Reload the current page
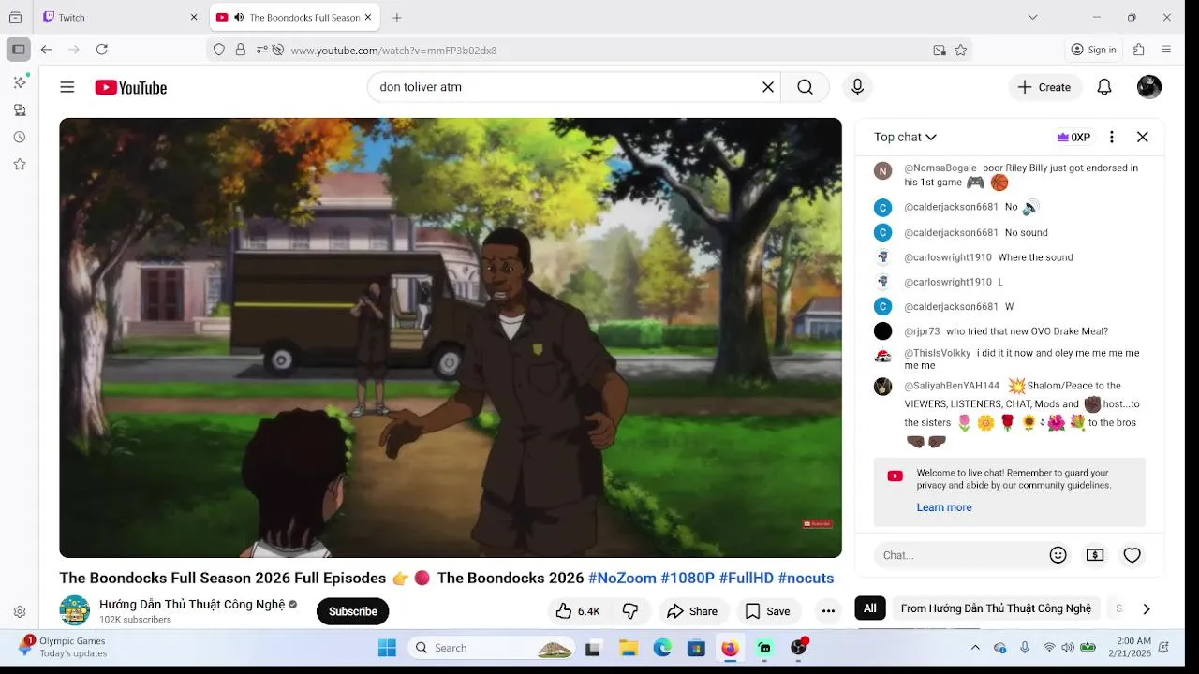The width and height of the screenshot is (1199, 674). [102, 50]
